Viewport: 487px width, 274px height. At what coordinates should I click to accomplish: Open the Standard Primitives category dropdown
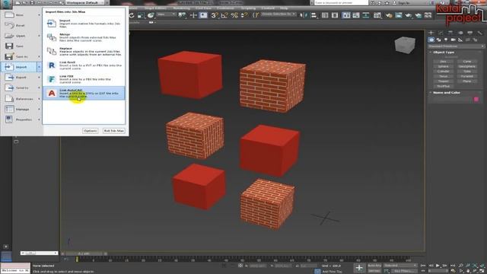456,46
